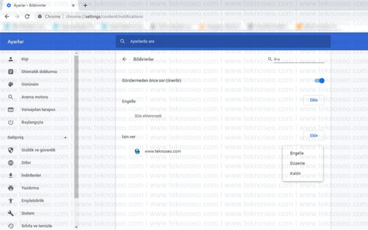
Task: Click the Ayarlar header title
Action: tap(16, 41)
